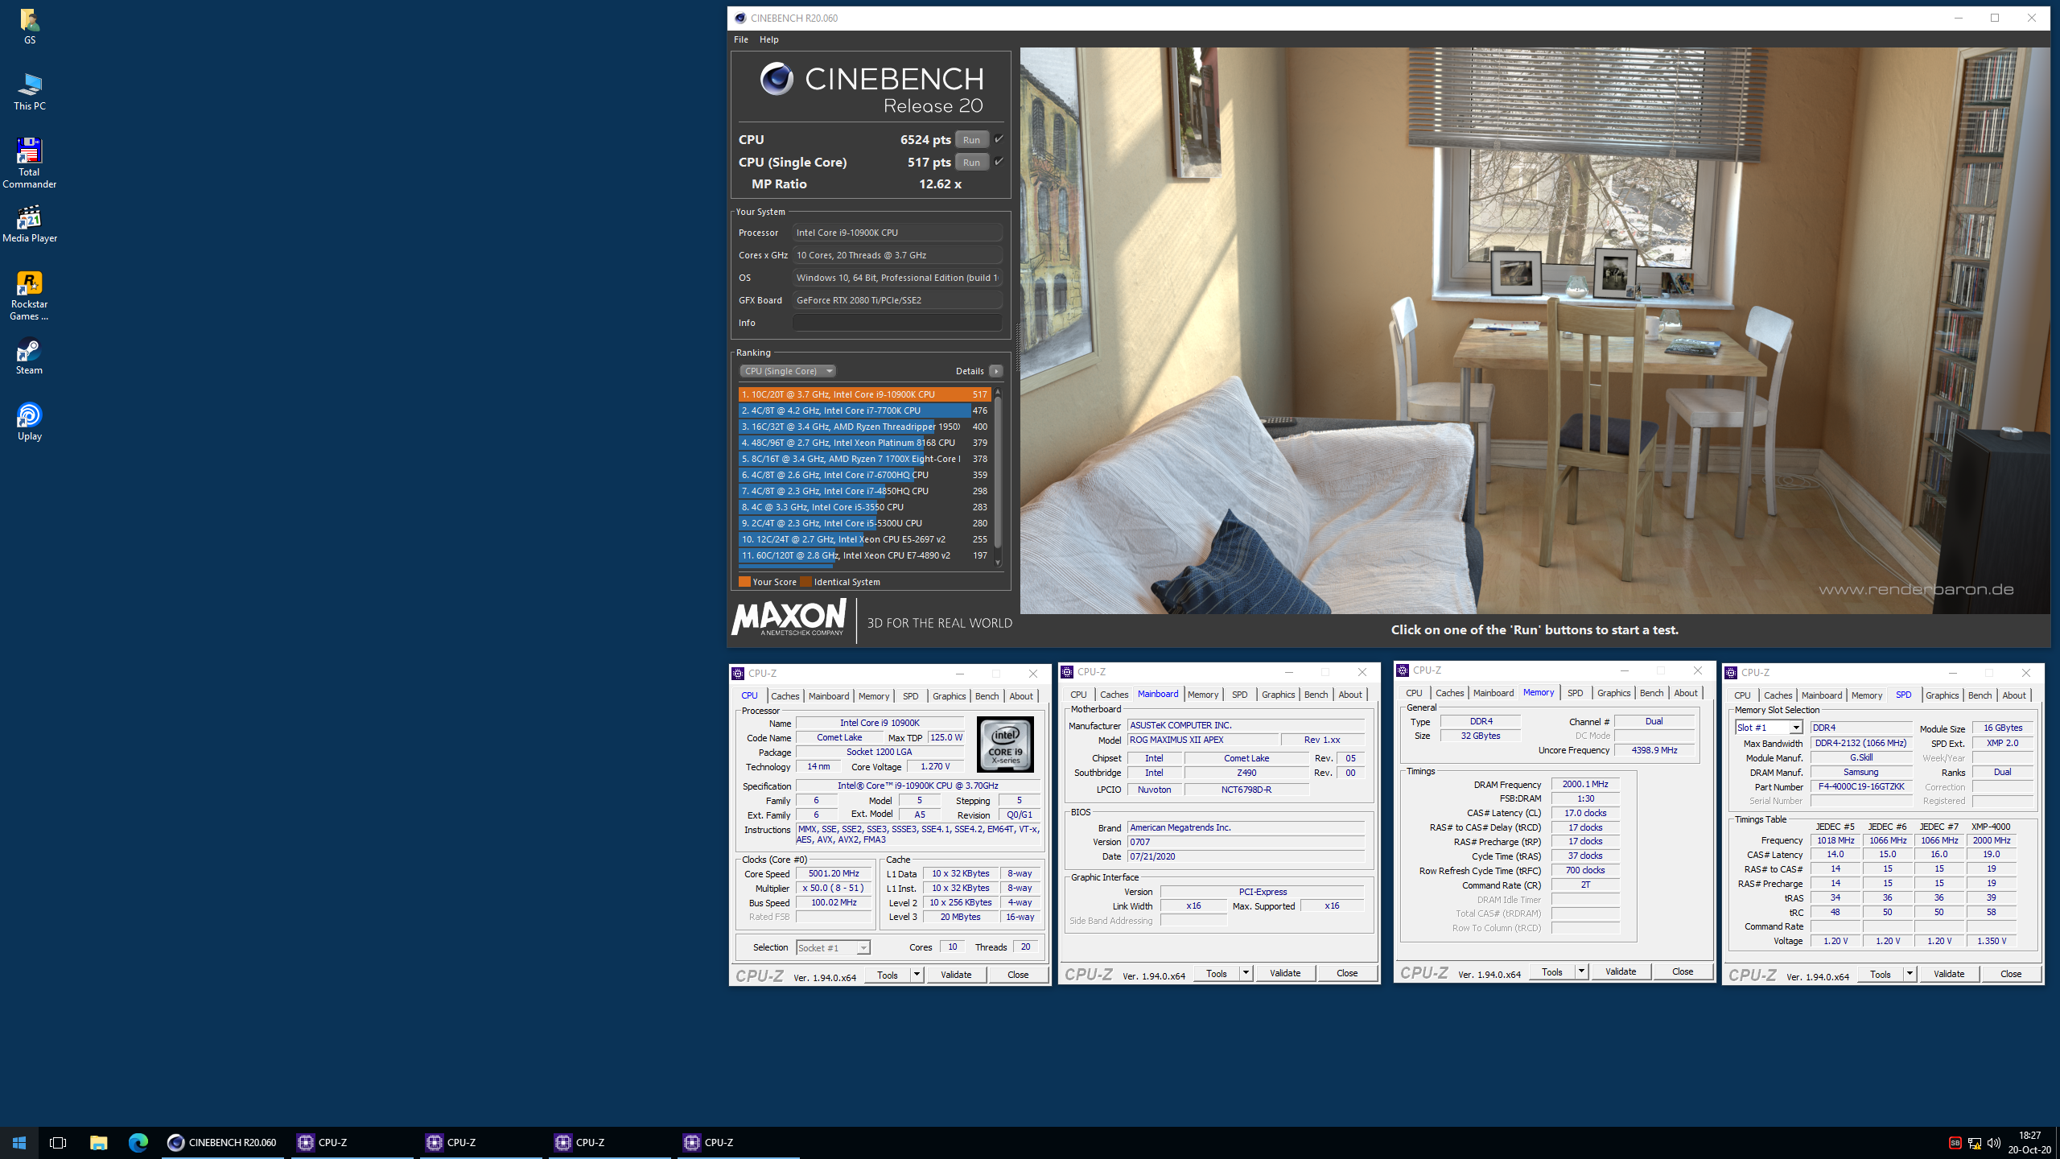Click the ranking scrollbar down arrow
The image size is (2060, 1159).
point(998,563)
